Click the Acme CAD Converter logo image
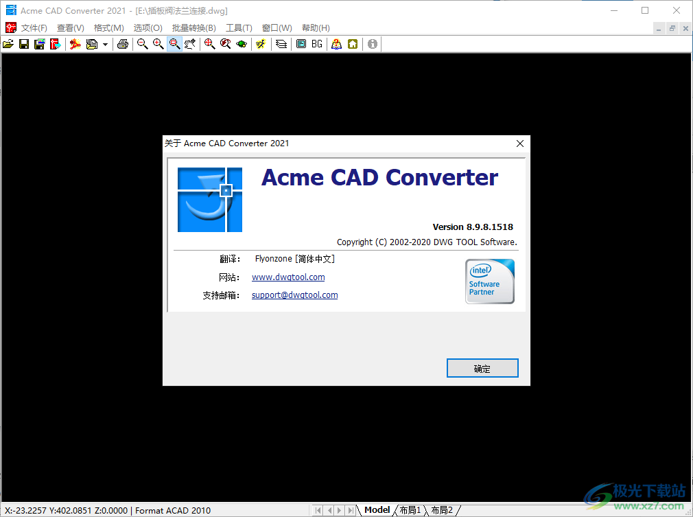 pos(210,200)
